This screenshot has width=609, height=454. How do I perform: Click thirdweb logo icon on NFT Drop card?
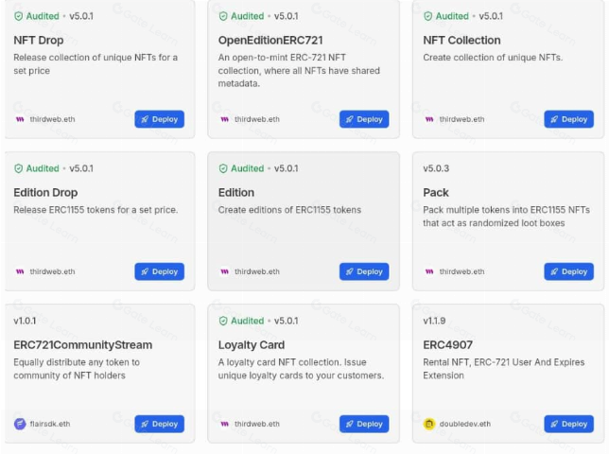[x=20, y=119]
